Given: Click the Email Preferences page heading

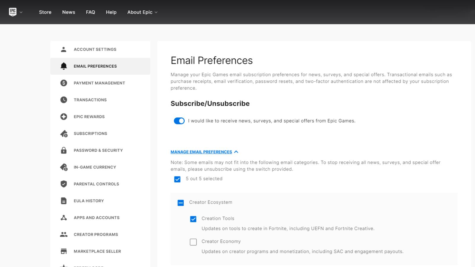Looking at the screenshot, I should click(212, 61).
